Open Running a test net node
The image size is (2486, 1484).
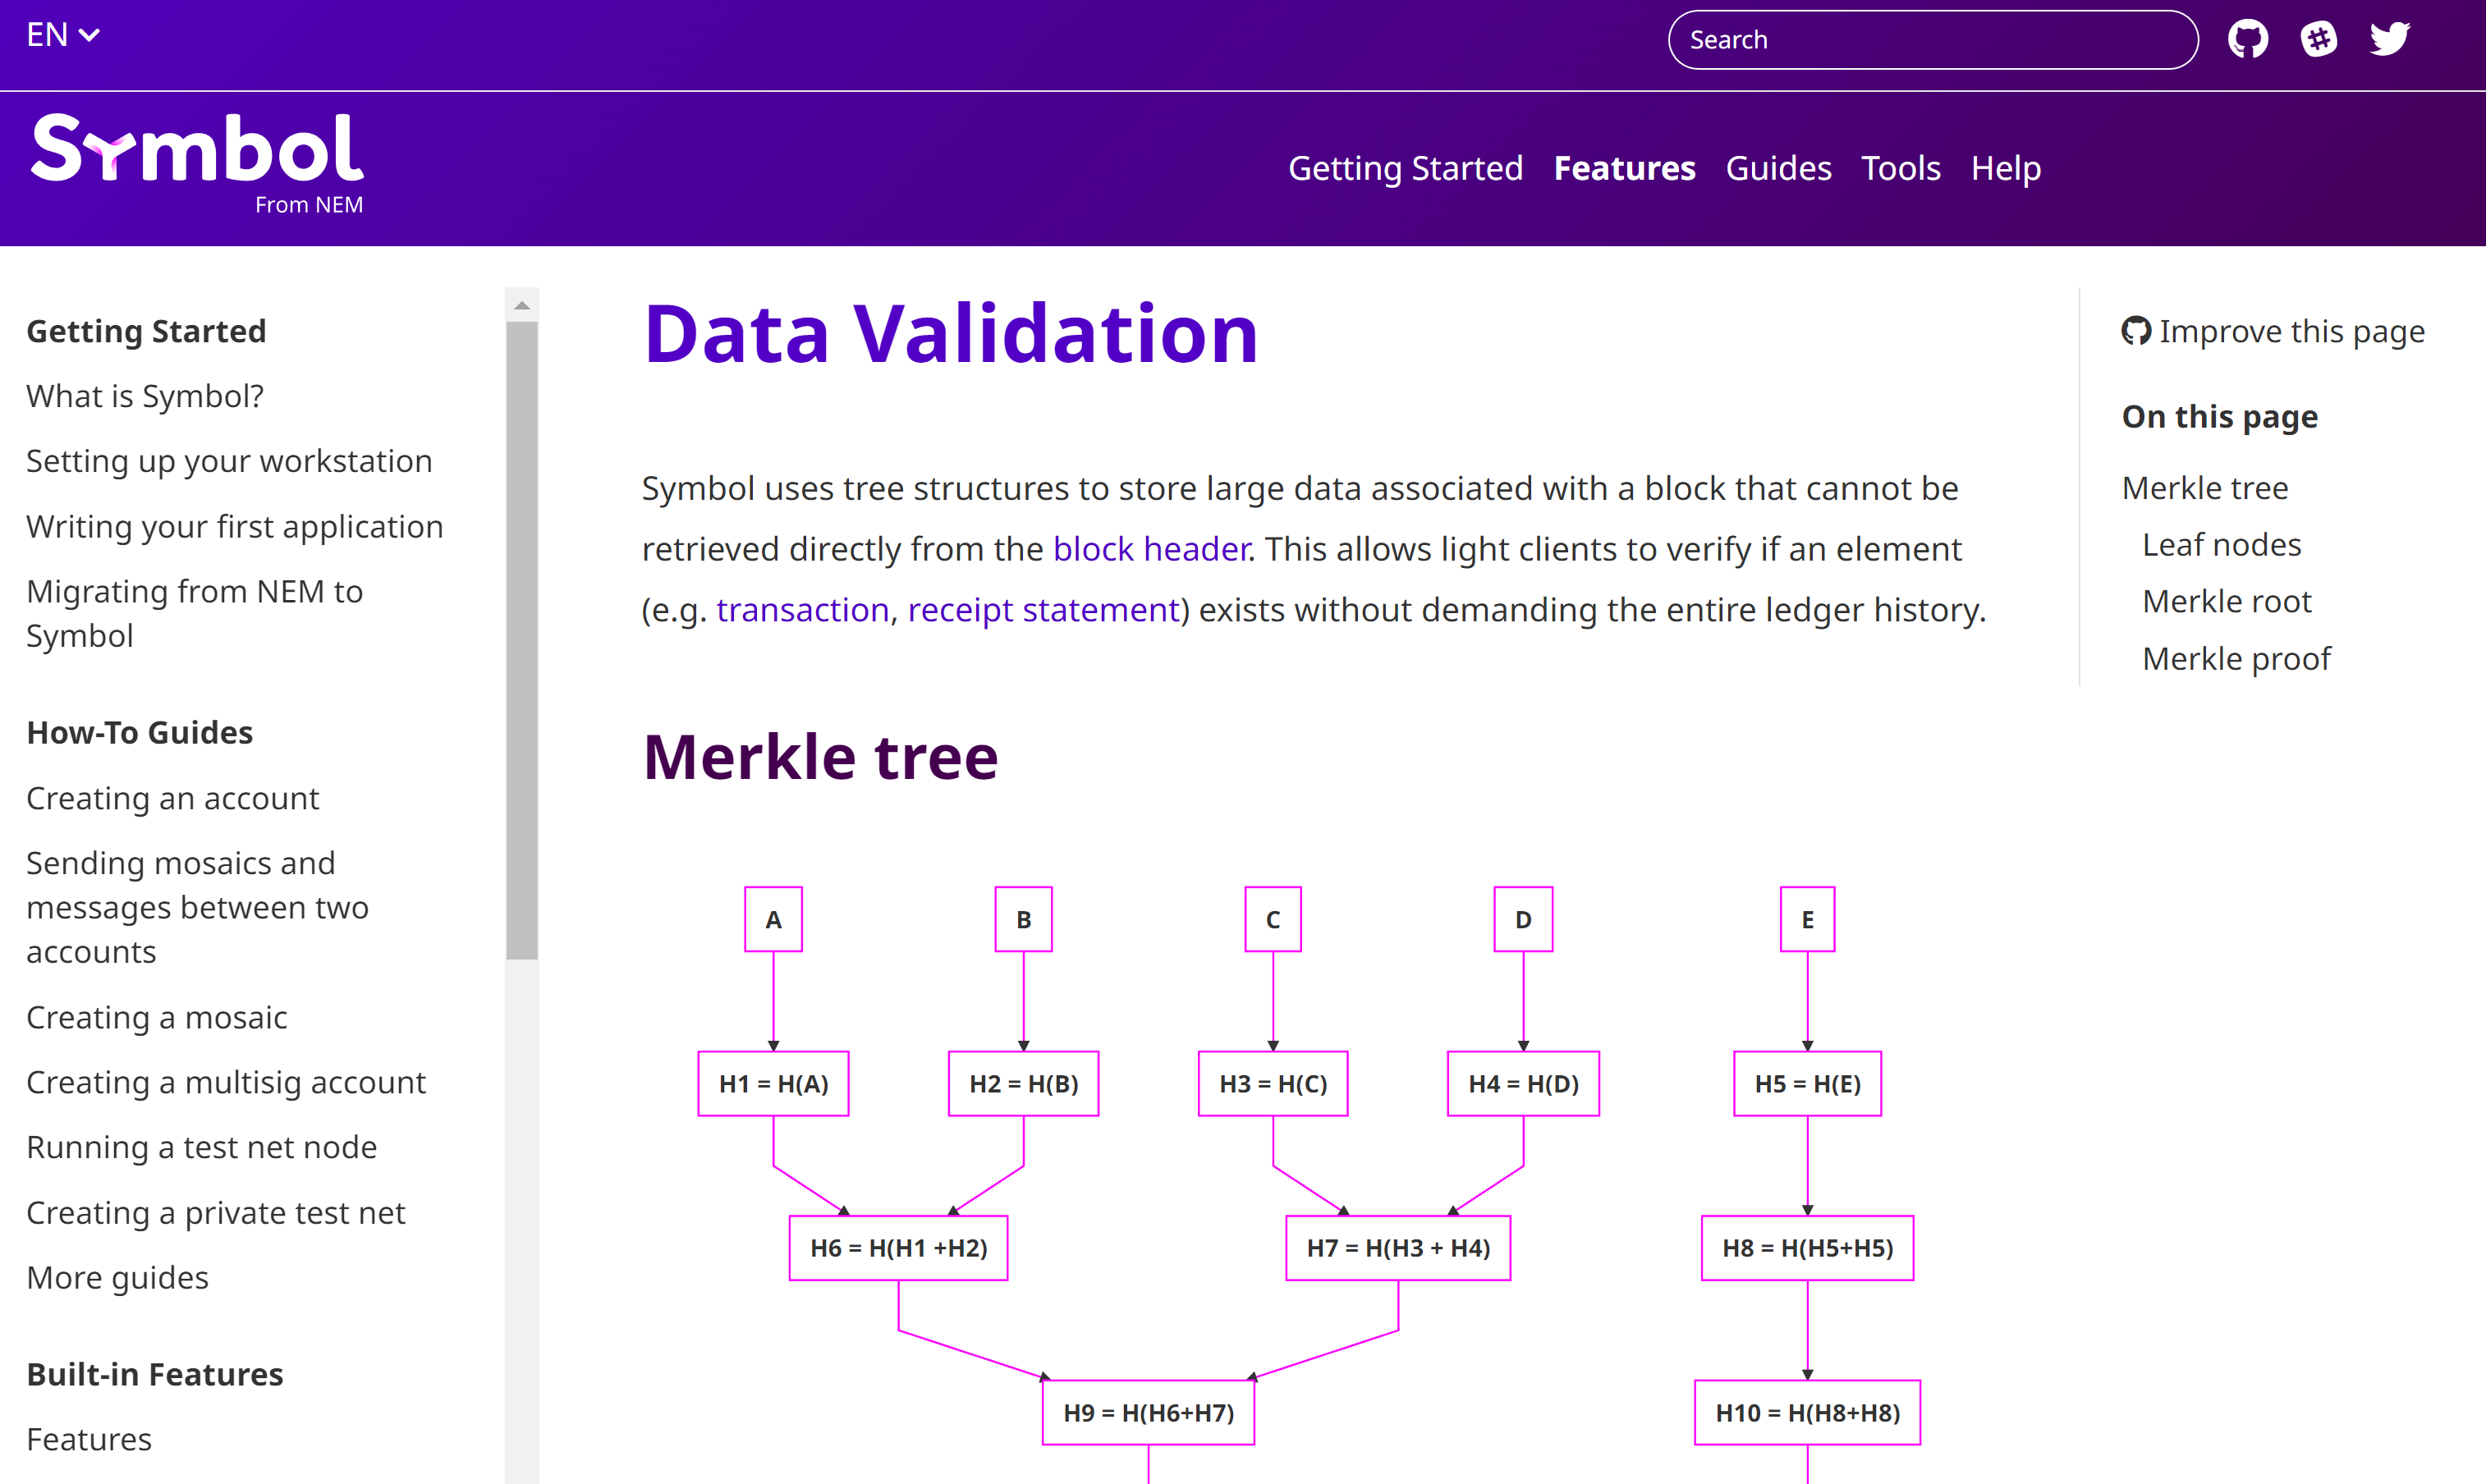(201, 1147)
